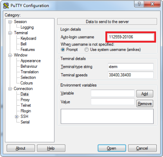The image size is (163, 157).
Task: Select Use system username radio option
Action: pyautogui.click(x=87, y=50)
